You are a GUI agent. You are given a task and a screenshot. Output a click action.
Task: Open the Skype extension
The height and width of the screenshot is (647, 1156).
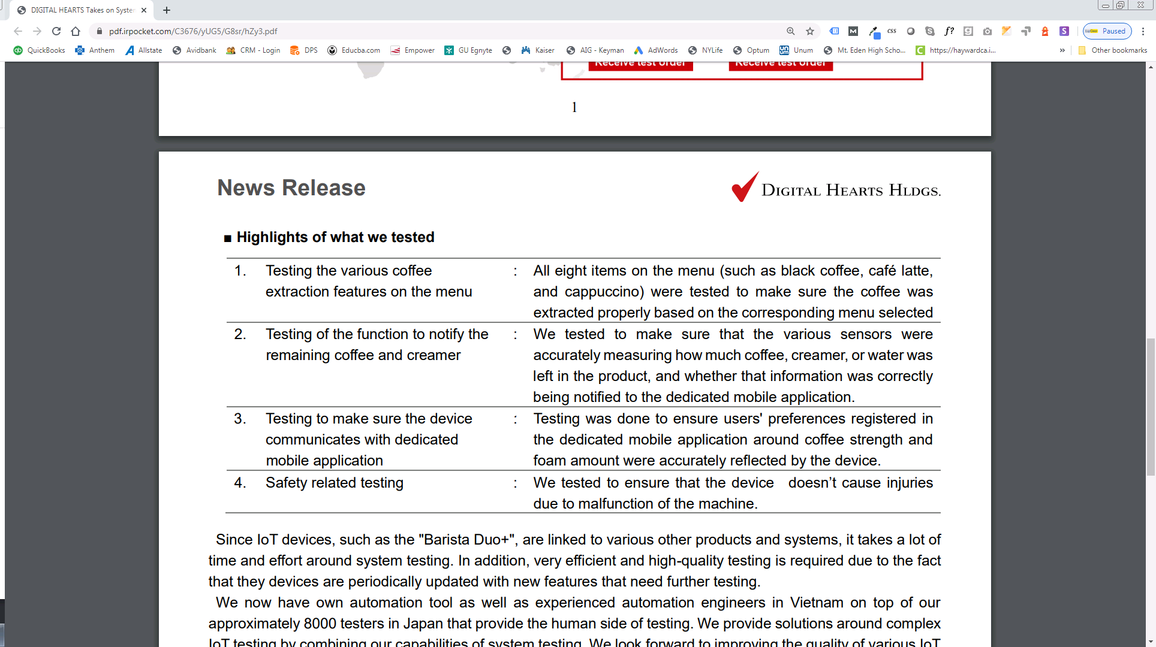tap(930, 31)
